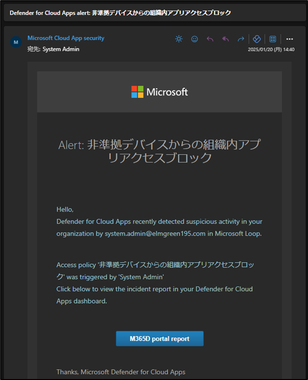308x380 pixels.
Task: Click the date 2025/01/20 (月) 14:40
Action: click(271, 49)
